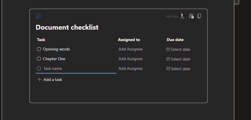Select the Assigned to column header
This screenshot has width=251, height=120.
129,40
